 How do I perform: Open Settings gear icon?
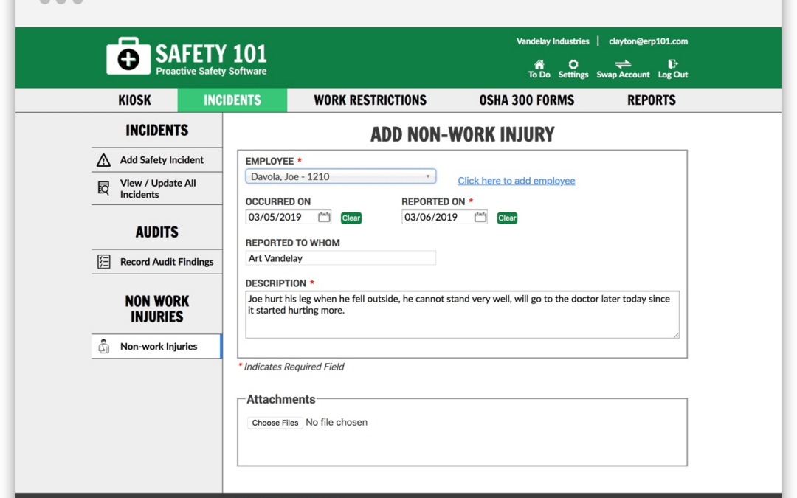click(x=573, y=64)
